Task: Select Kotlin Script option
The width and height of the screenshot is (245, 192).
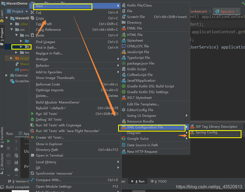Action: pos(155,69)
